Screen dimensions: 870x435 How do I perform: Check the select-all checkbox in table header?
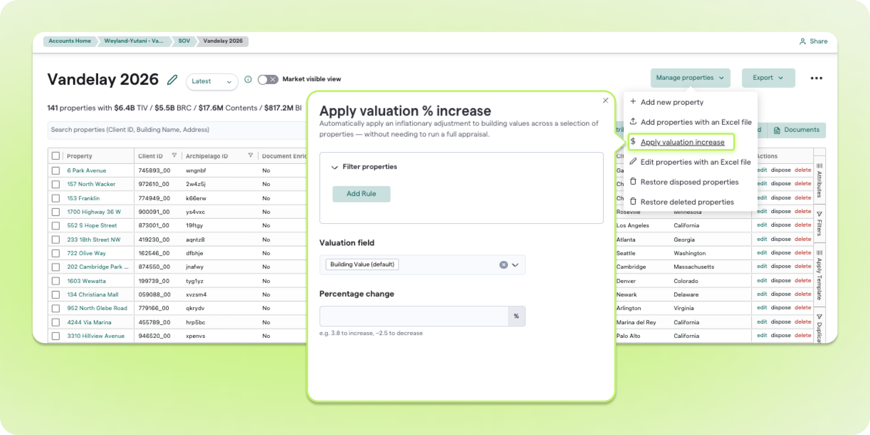click(56, 156)
